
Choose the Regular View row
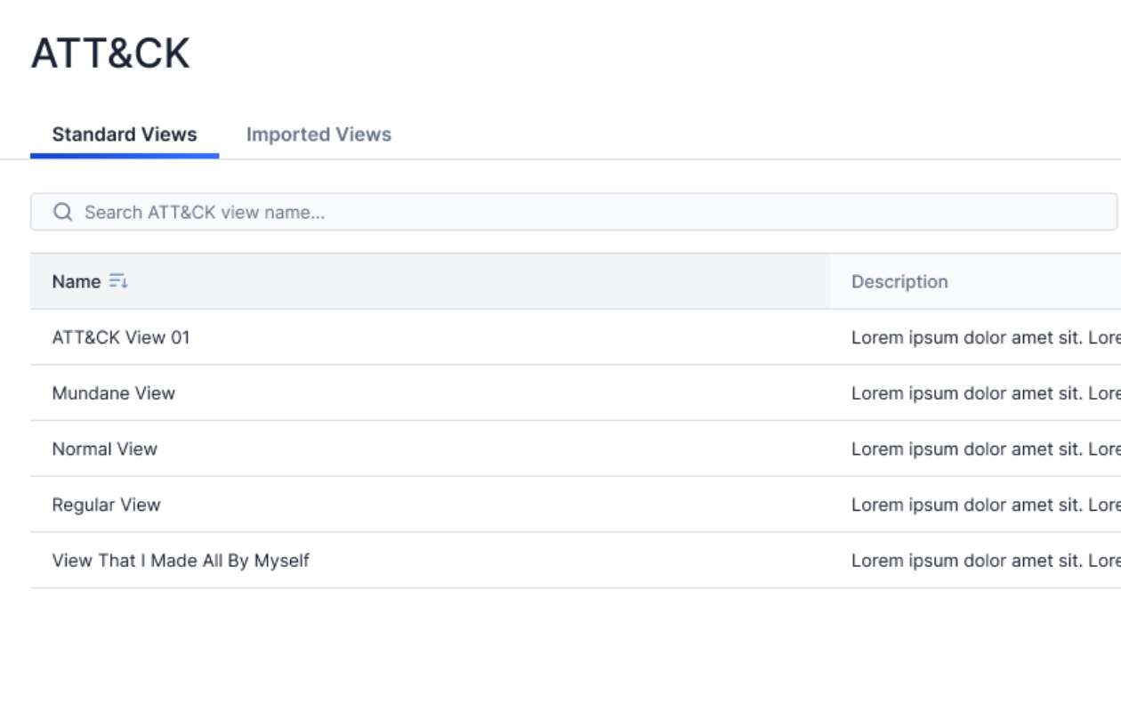pyautogui.click(x=576, y=505)
